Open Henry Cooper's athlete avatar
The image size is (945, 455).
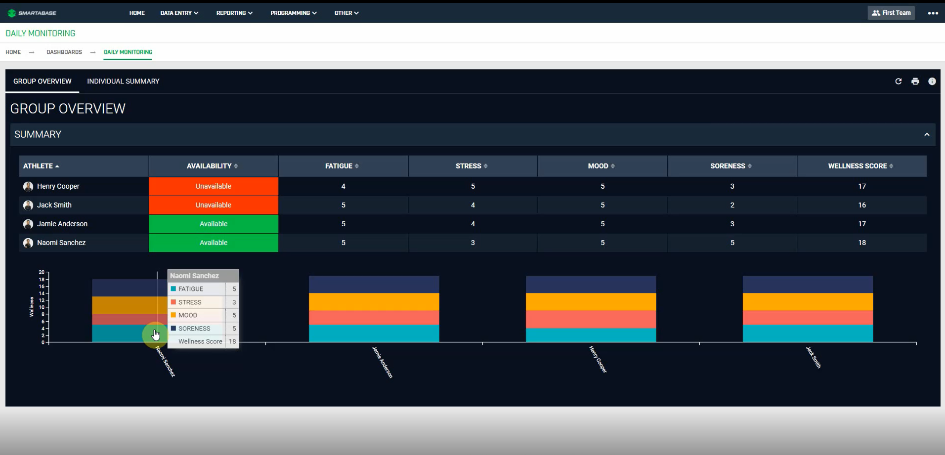click(28, 186)
